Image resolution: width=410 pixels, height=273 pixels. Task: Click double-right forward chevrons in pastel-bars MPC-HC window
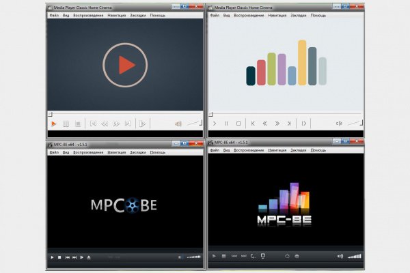coord(277,124)
